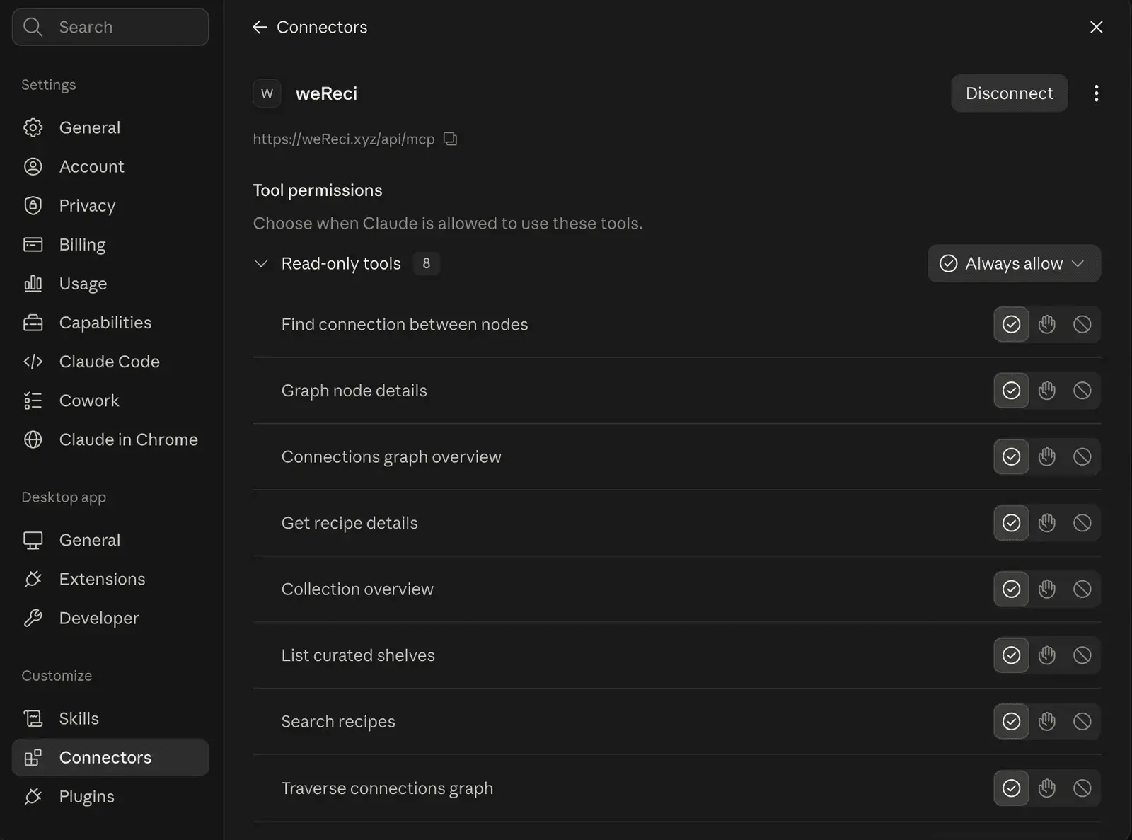Always allow Find connection between nodes

coord(1011,324)
